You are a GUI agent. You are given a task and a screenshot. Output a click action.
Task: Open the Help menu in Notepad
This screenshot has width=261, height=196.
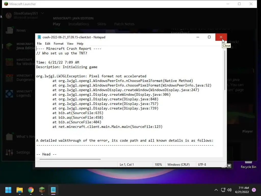(x=80, y=43)
